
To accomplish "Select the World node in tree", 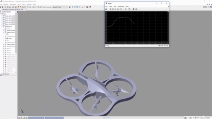I will pyautogui.click(x=9, y=49).
